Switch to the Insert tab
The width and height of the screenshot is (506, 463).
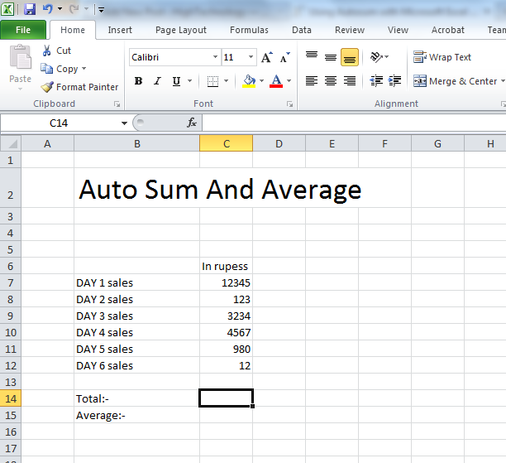[x=120, y=30]
